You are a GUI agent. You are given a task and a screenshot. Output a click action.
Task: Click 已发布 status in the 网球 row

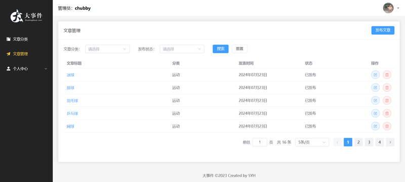[x=310, y=126]
